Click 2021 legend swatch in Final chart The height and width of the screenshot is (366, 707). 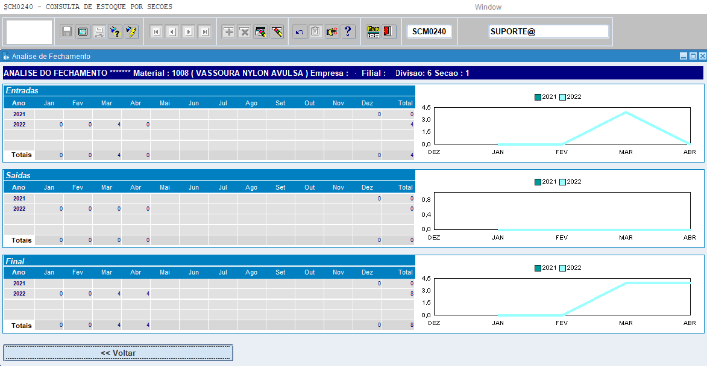point(538,268)
